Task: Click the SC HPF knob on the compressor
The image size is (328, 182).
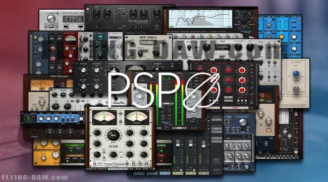Action: tap(83, 86)
